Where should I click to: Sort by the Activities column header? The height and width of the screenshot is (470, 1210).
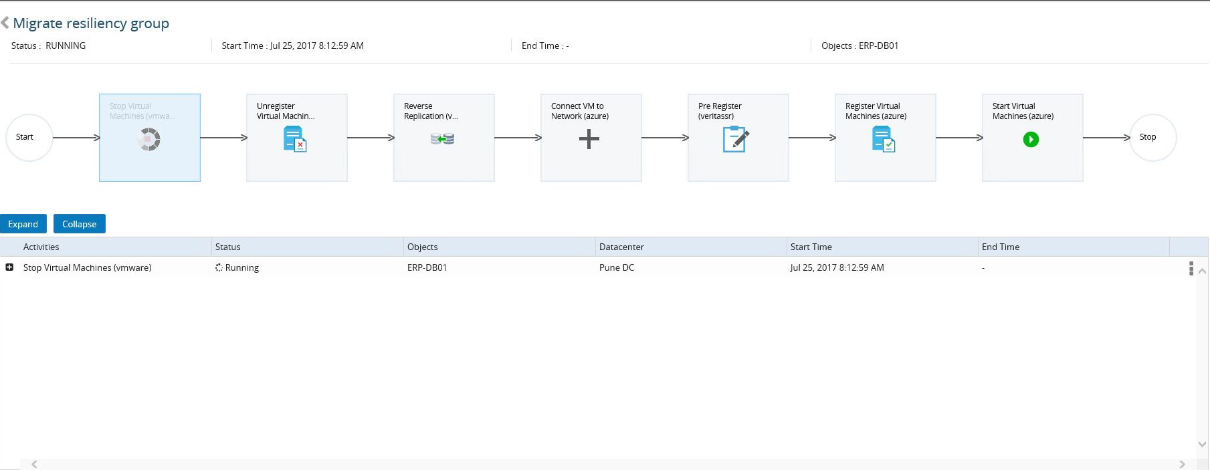pyautogui.click(x=41, y=247)
